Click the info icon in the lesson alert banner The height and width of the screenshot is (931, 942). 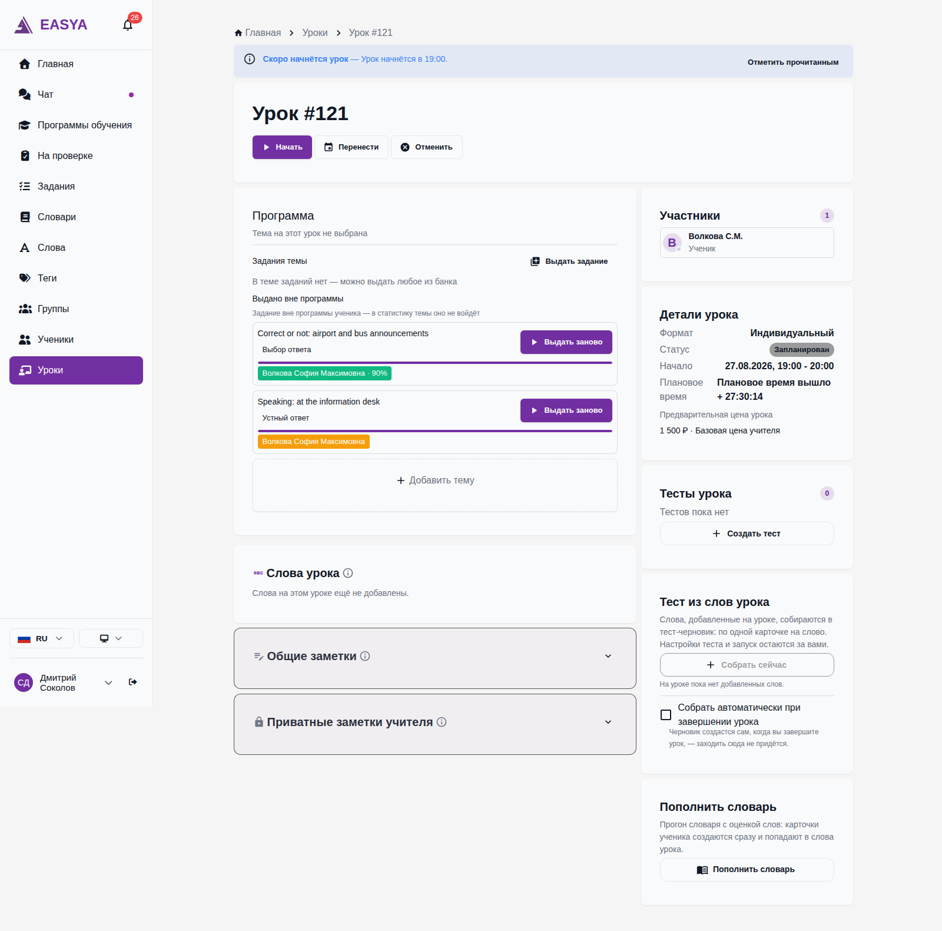250,59
